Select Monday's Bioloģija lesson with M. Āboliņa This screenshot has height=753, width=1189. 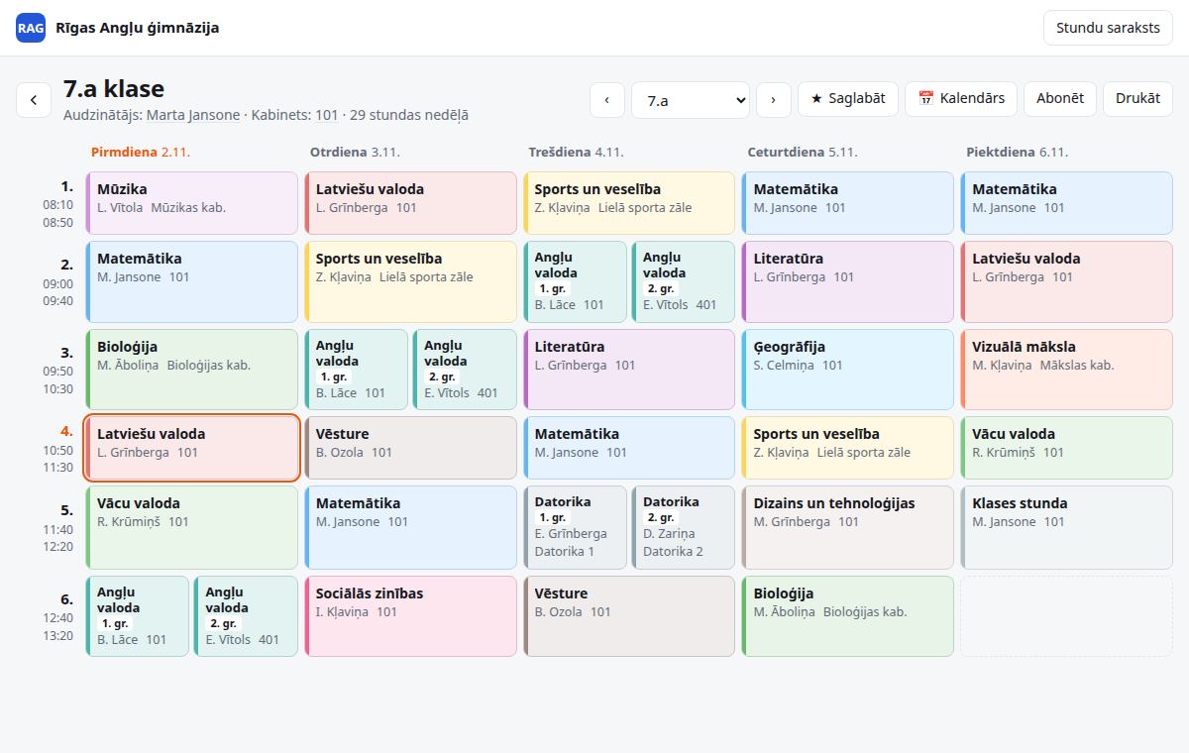tap(192, 370)
